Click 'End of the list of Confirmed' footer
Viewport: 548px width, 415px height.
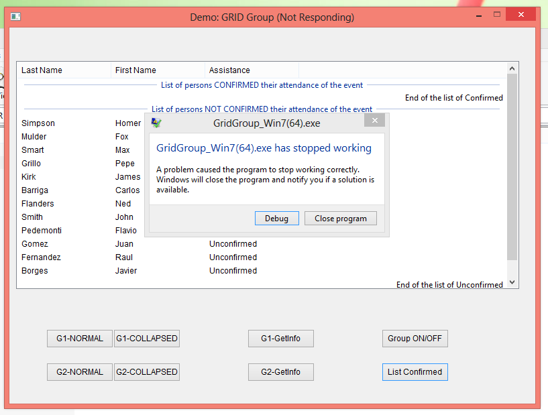click(454, 98)
